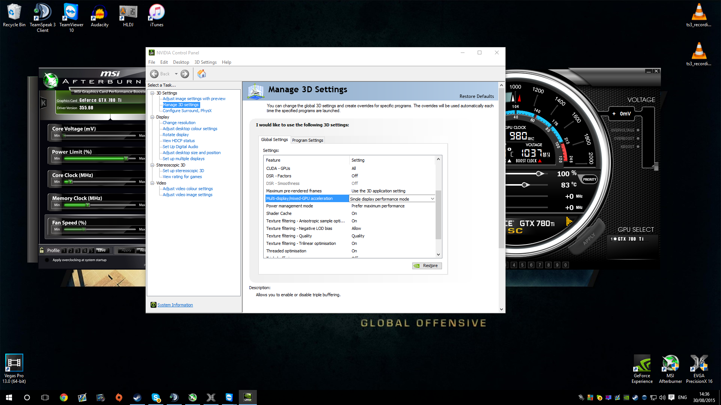Open Skype from the taskbar
Image resolution: width=721 pixels, height=405 pixels.
tap(155, 397)
